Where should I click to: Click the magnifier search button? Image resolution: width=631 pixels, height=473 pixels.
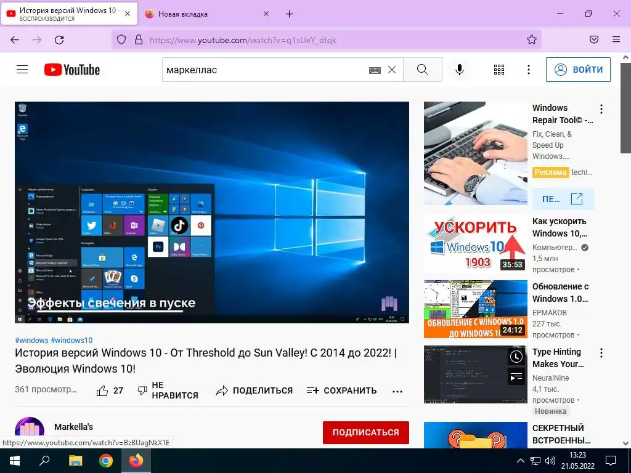pyautogui.click(x=423, y=70)
